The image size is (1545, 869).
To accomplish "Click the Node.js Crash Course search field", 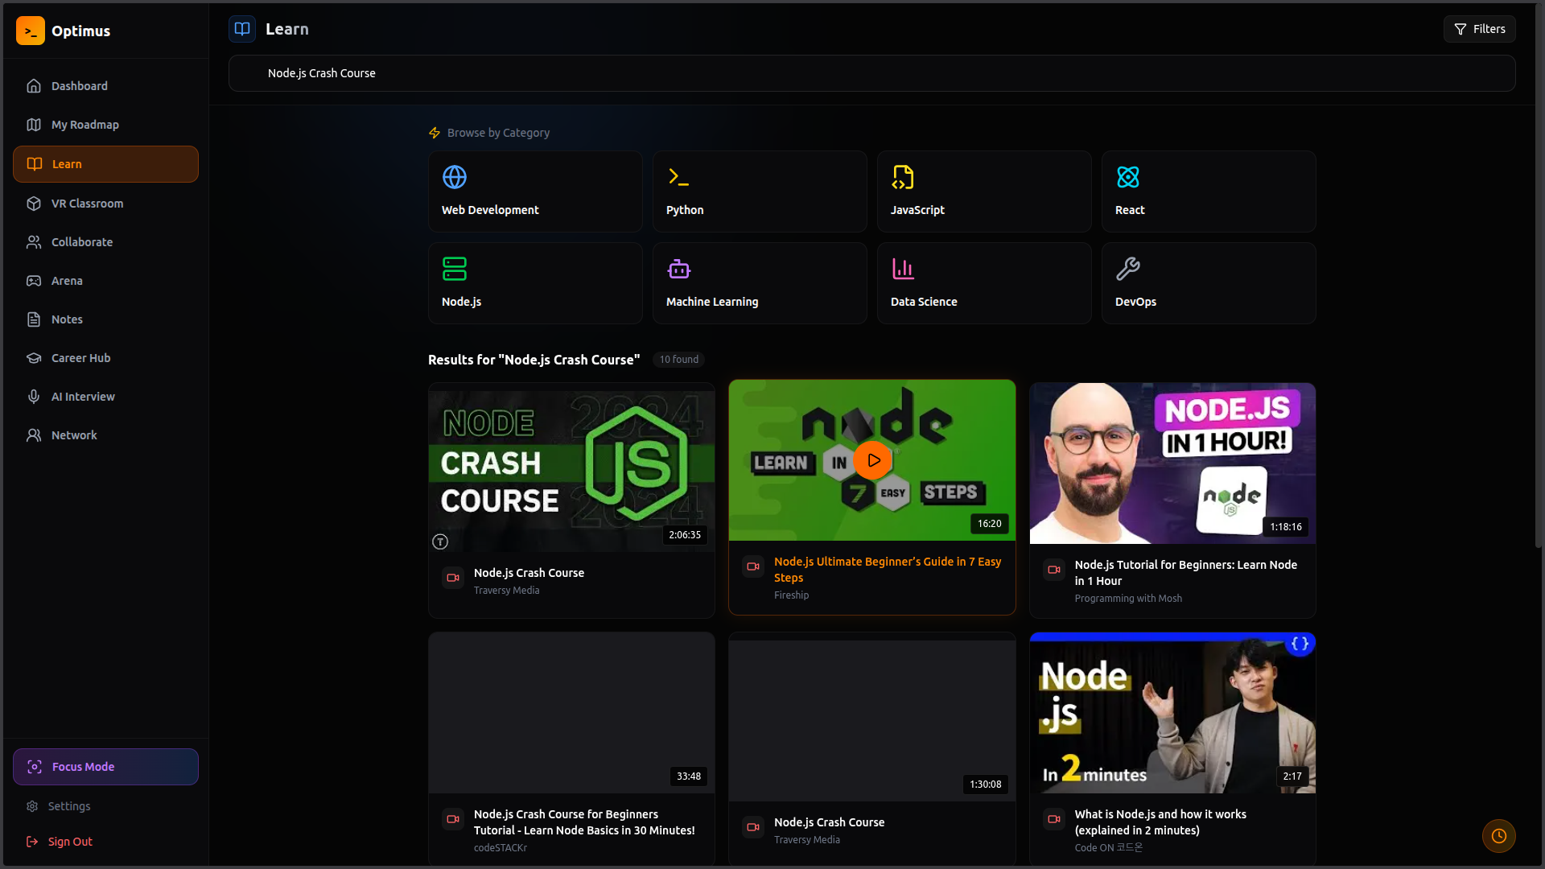I will (x=871, y=73).
